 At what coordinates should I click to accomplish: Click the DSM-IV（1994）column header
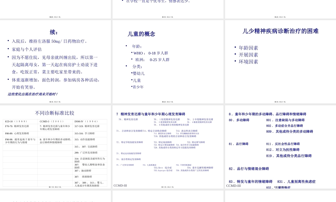pos(85,122)
